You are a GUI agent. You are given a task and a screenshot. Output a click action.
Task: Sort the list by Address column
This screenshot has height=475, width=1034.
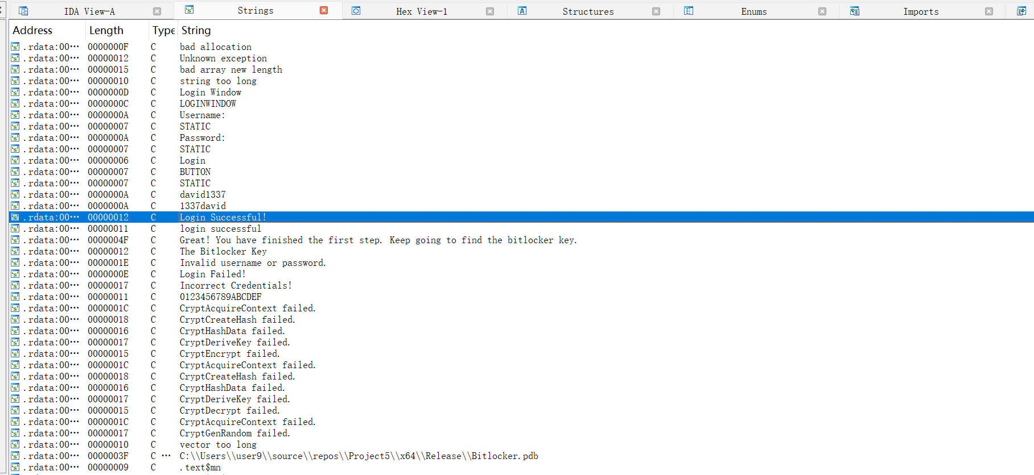(33, 31)
